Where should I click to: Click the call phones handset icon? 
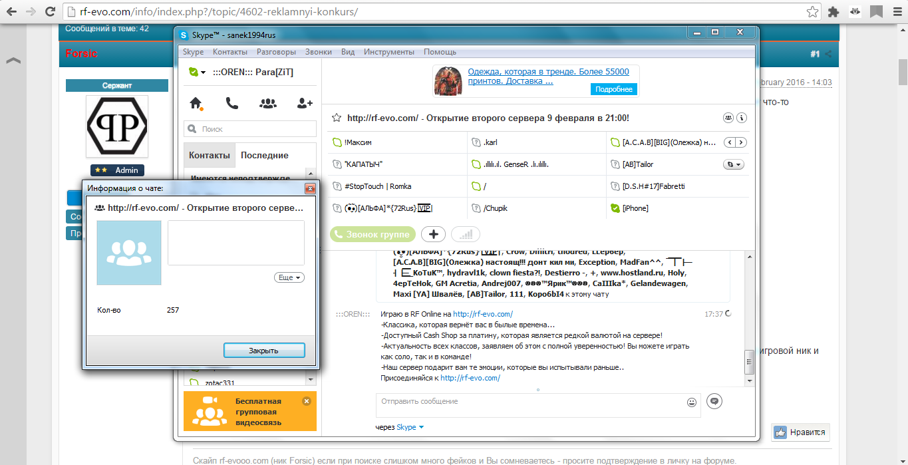pos(231,103)
